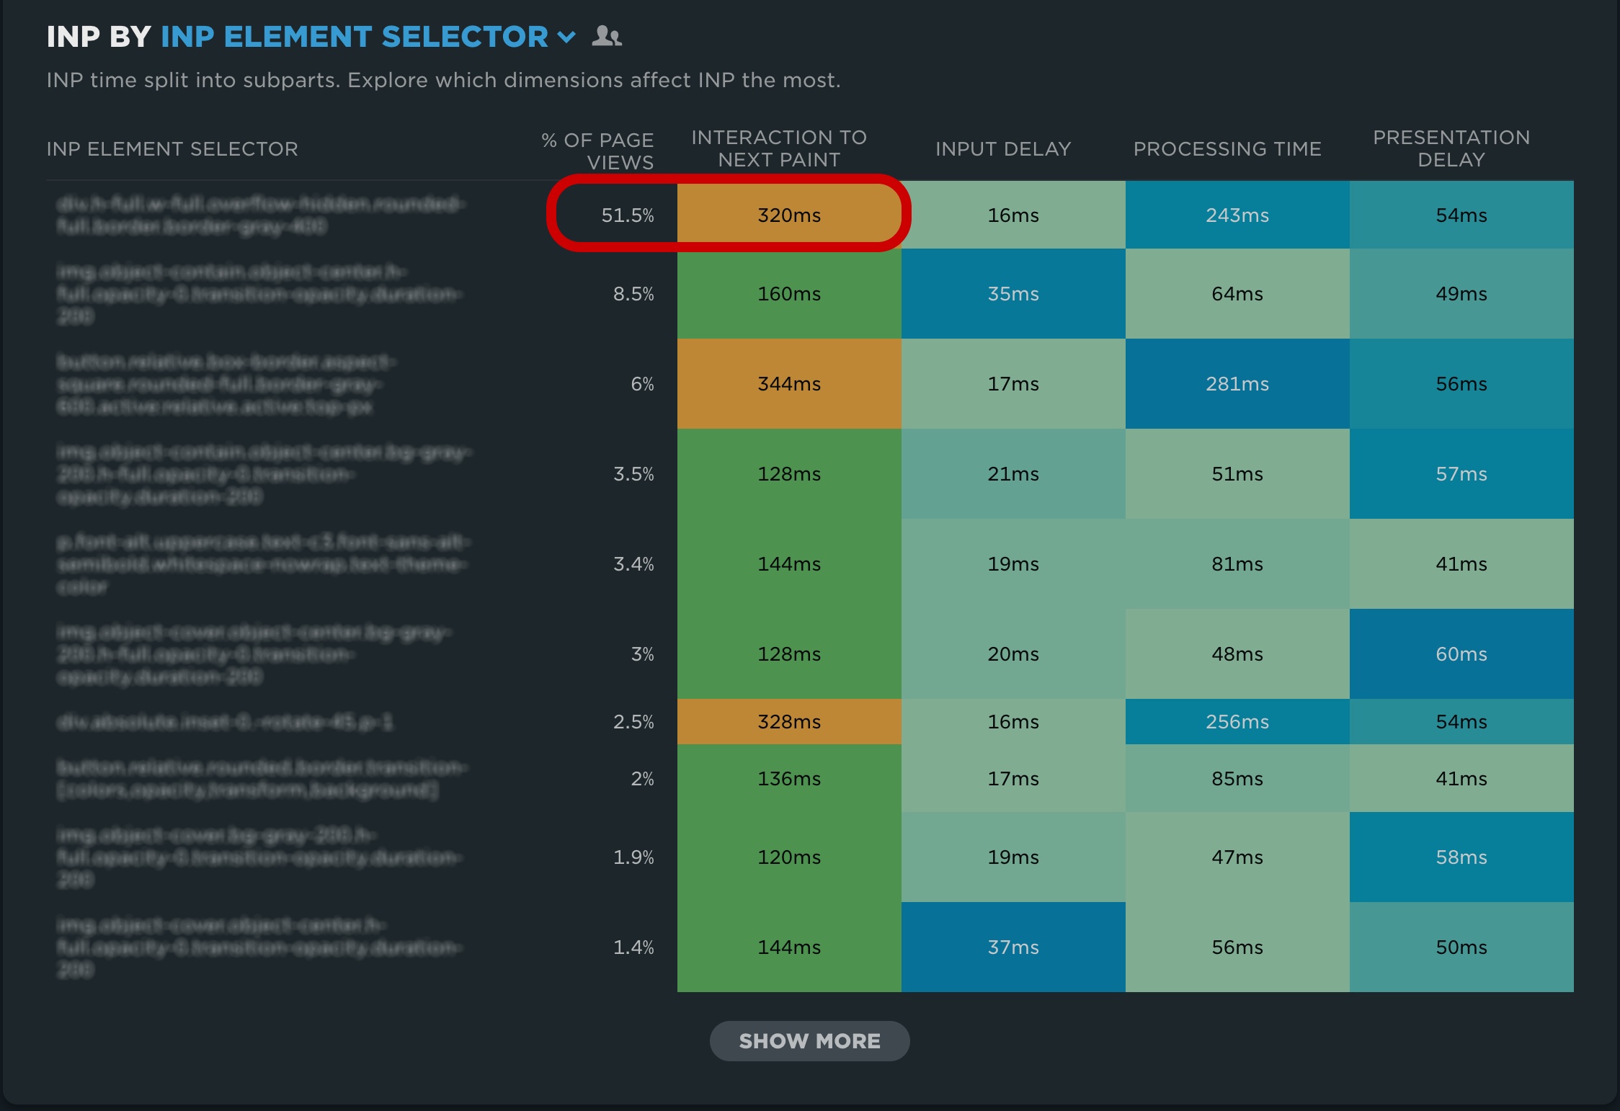The width and height of the screenshot is (1620, 1111).
Task: Click the 281ms processing time cell
Action: (x=1237, y=383)
